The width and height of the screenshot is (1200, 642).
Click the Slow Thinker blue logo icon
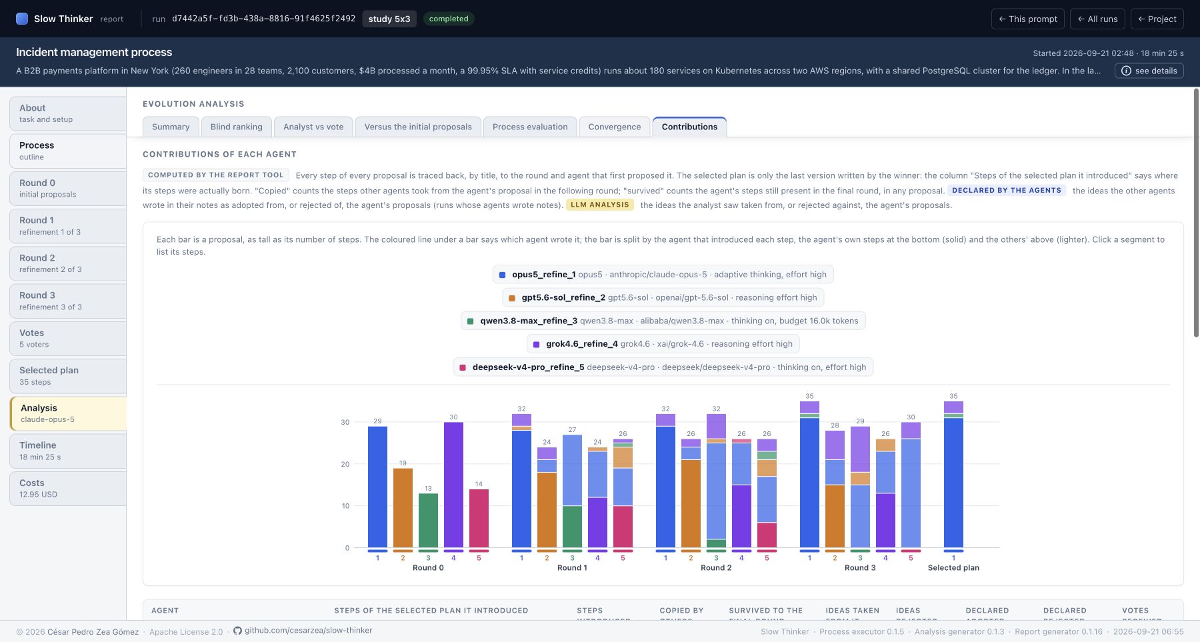click(22, 19)
